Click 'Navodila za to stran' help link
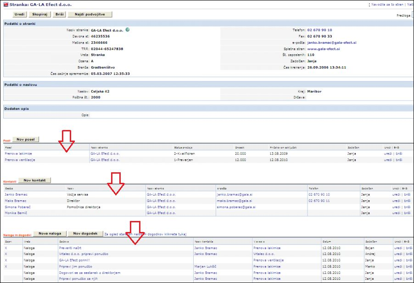 [387, 5]
